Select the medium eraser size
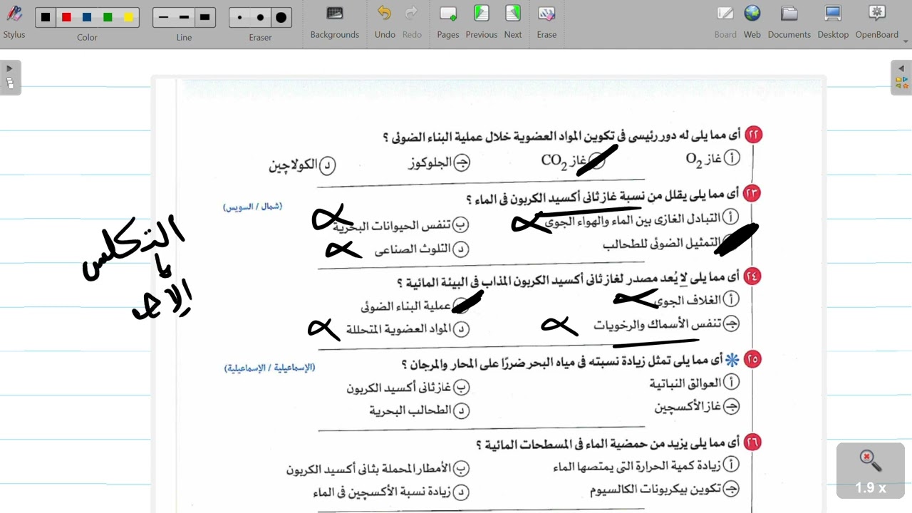Viewport: 912px width, 513px height. tap(260, 17)
